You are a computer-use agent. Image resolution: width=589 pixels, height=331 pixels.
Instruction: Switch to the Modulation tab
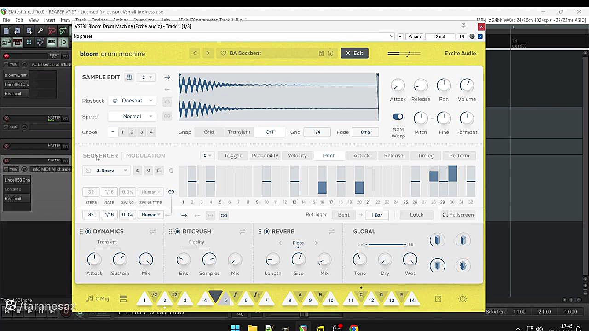click(145, 156)
